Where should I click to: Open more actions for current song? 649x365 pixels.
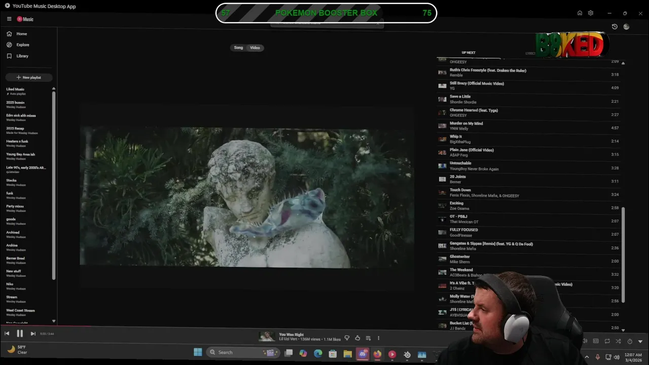click(378, 338)
